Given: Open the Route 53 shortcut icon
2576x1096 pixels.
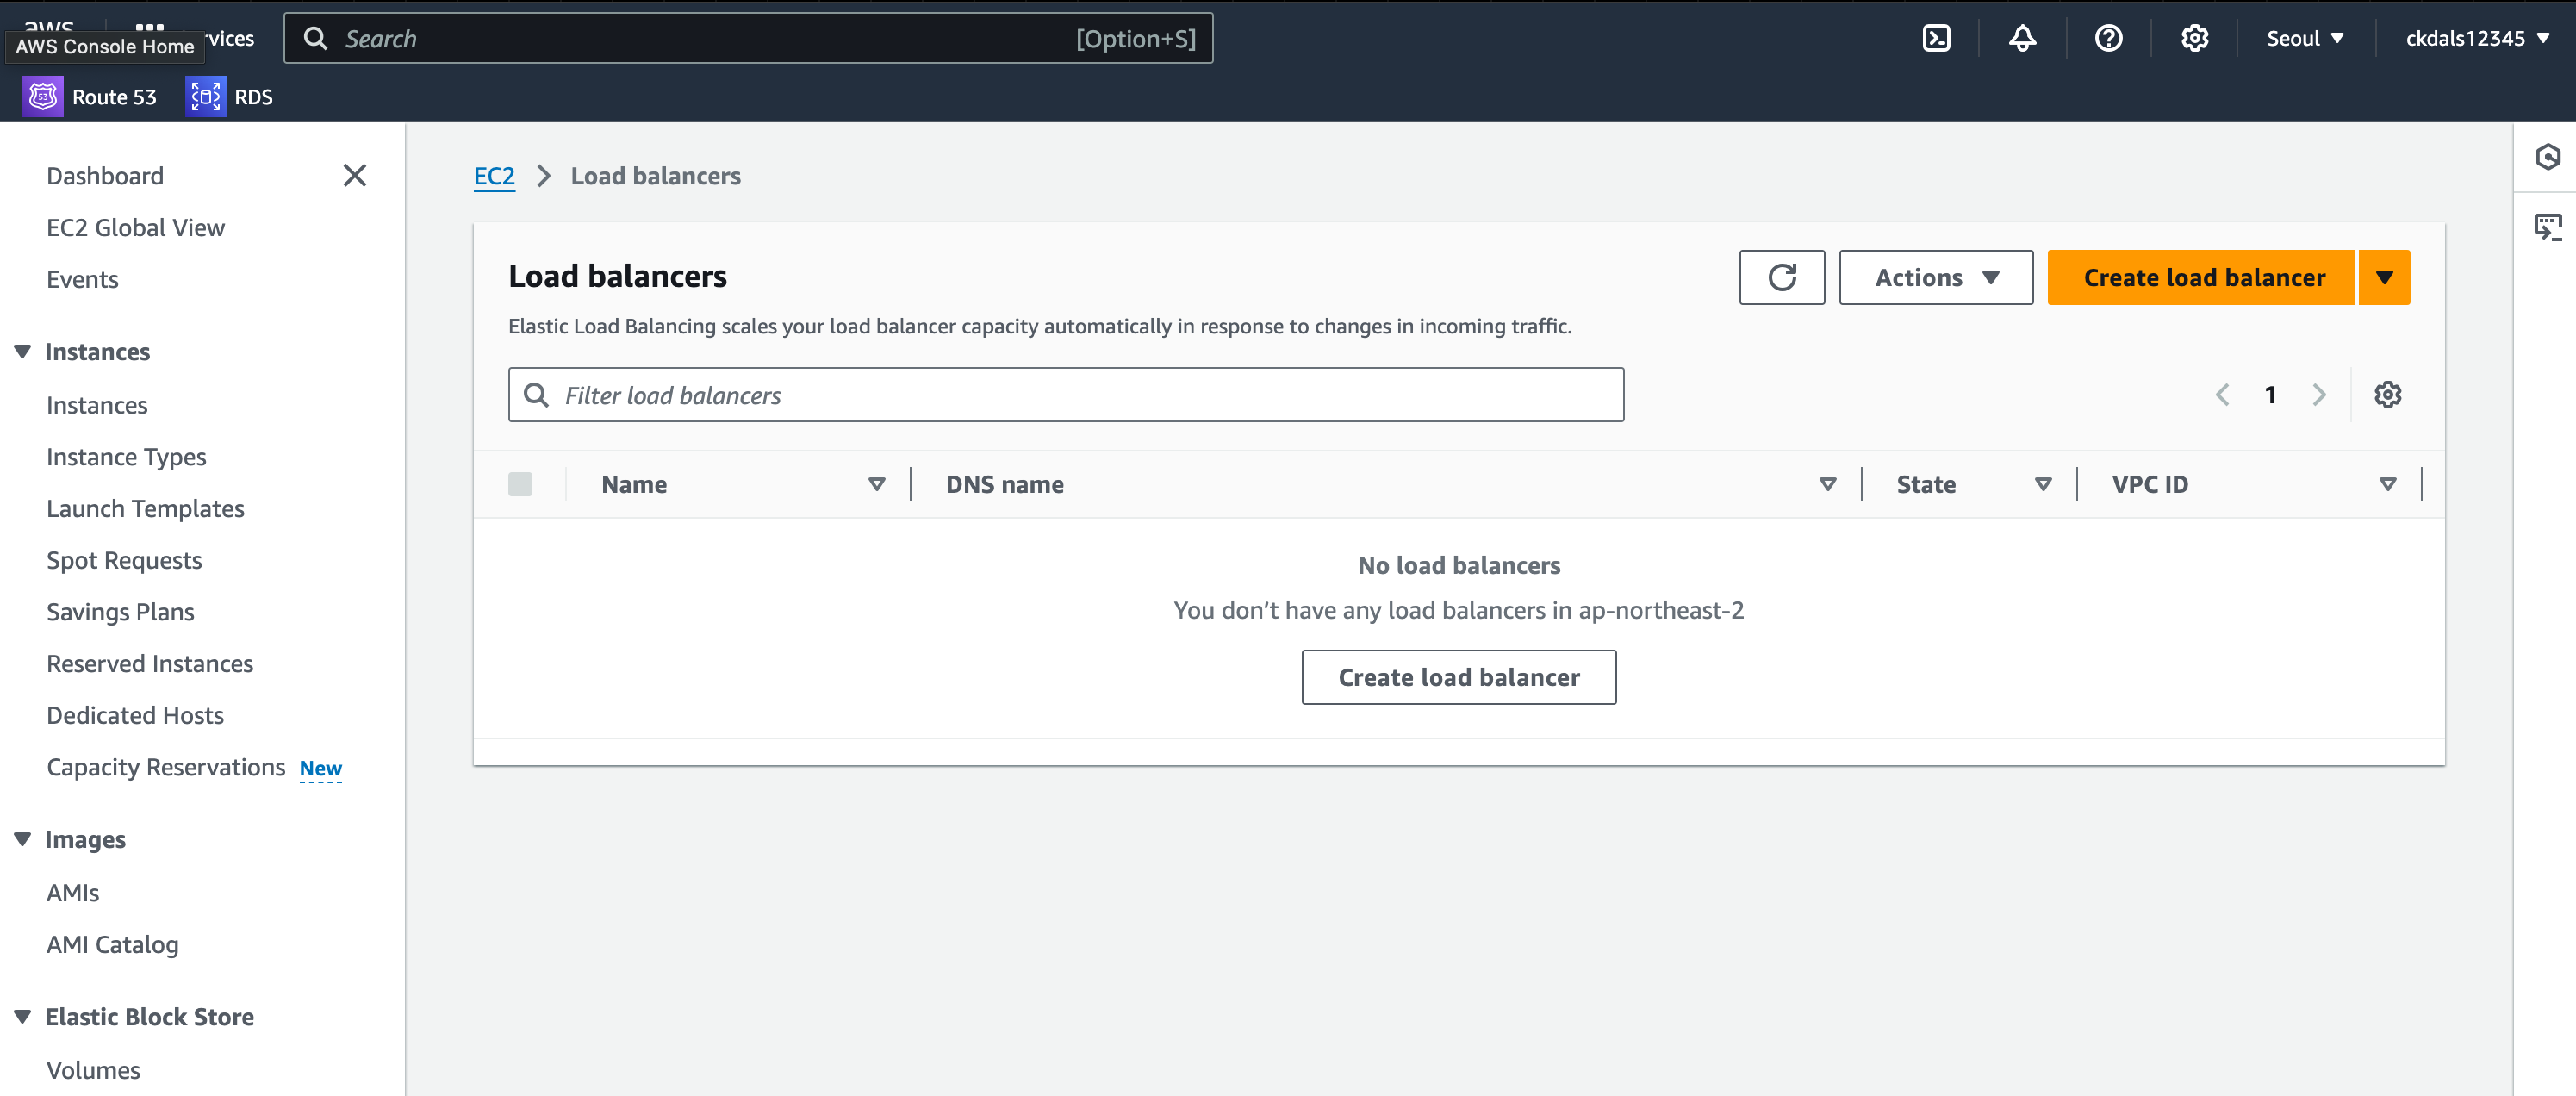Looking at the screenshot, I should (x=43, y=97).
